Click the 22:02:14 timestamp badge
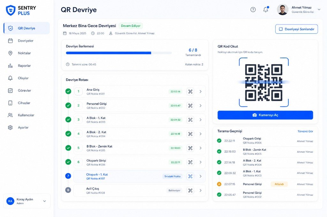 point(175,91)
